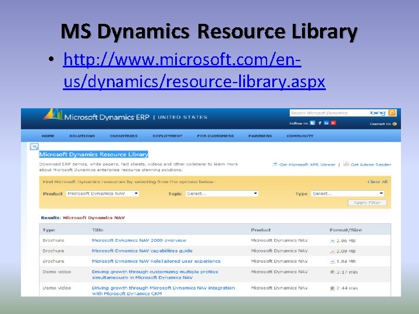Click the file icon beside 2.96 MB
Image resolution: width=419 pixels, height=314 pixels.
pos(332,241)
